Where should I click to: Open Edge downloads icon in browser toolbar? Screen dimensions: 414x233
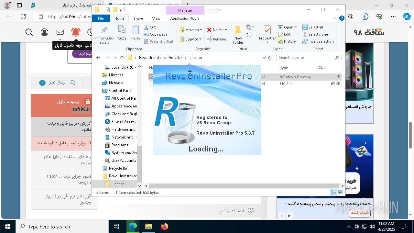(365, 17)
